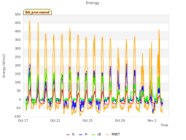
Task: Click the green LE legend color marker
Action: point(94,135)
